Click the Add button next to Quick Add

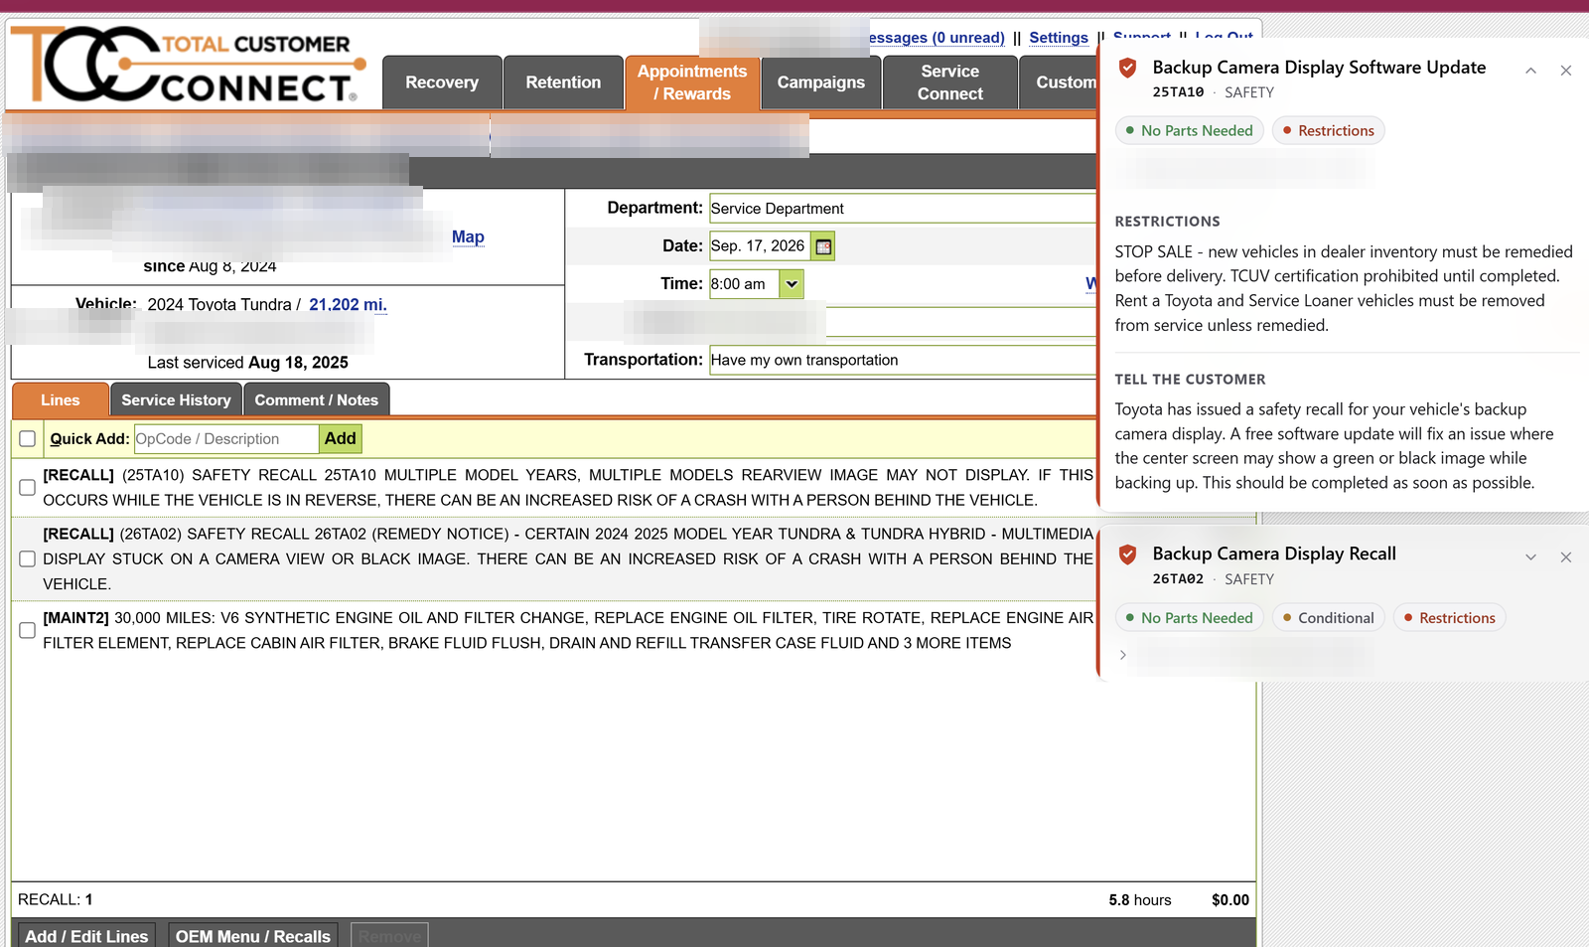coord(341,439)
